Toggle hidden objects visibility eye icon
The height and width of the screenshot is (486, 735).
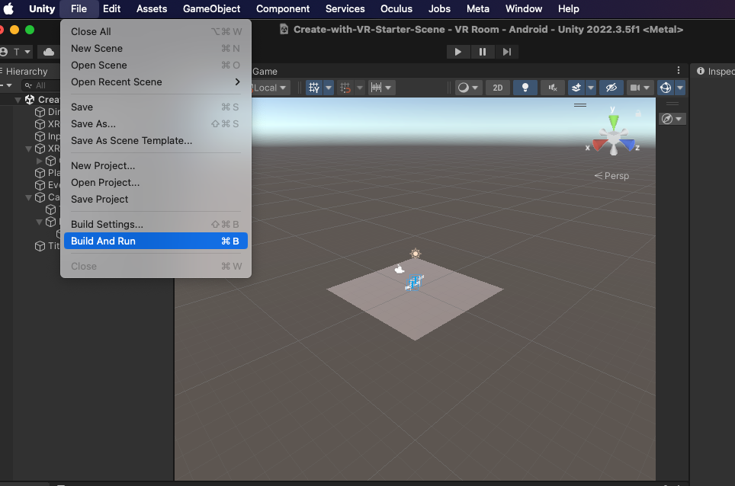pos(611,88)
